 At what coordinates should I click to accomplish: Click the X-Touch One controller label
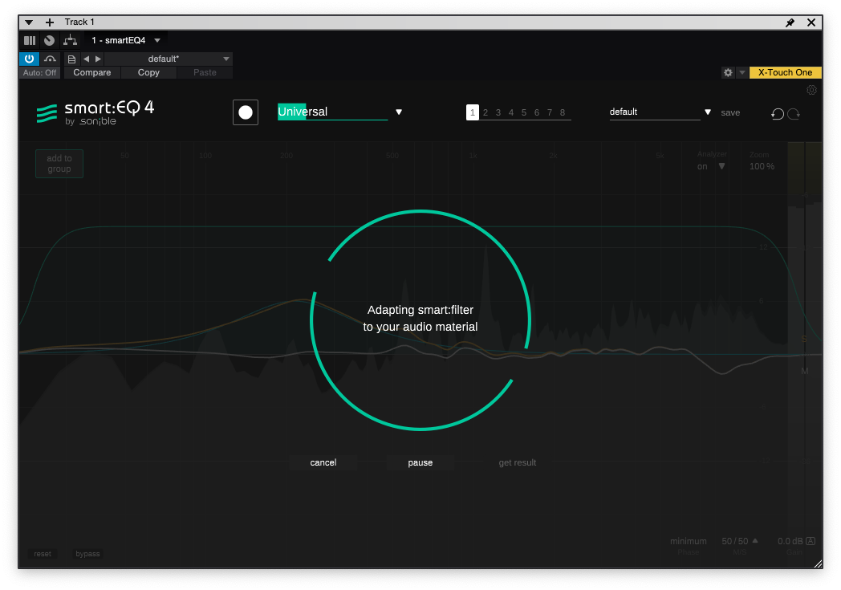(785, 72)
